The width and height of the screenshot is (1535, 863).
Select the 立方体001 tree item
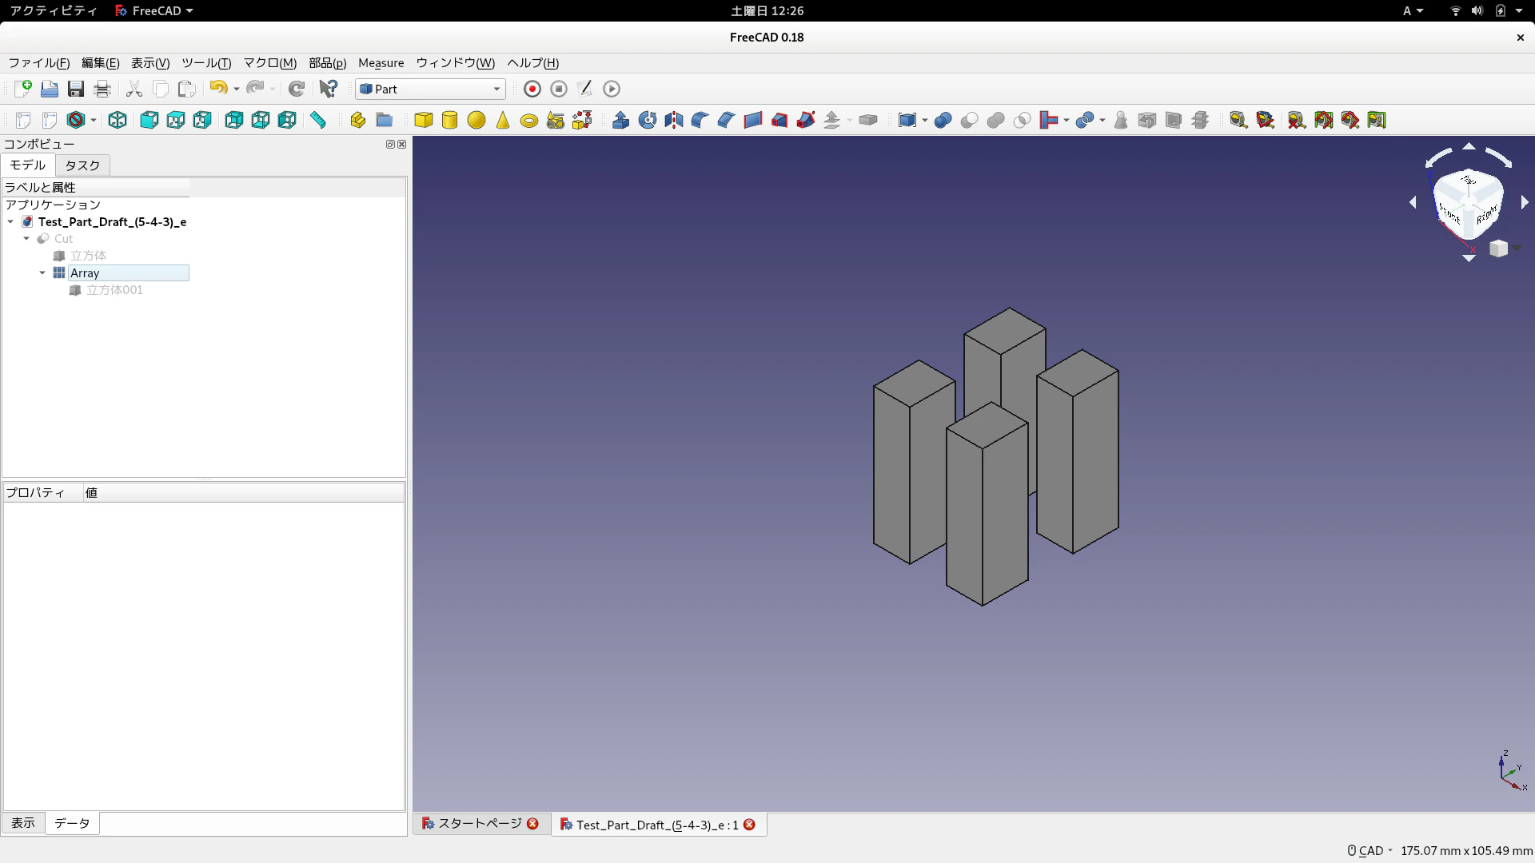114,290
